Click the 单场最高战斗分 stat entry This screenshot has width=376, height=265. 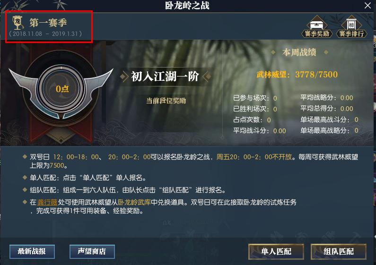coord(330,120)
